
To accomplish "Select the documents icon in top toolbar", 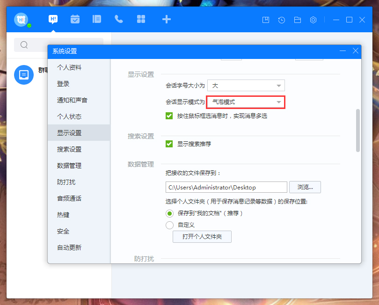I will (x=96, y=19).
